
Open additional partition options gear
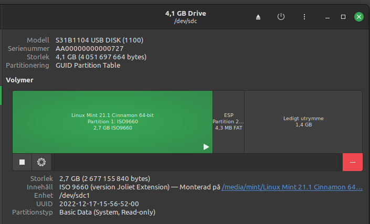(41, 162)
